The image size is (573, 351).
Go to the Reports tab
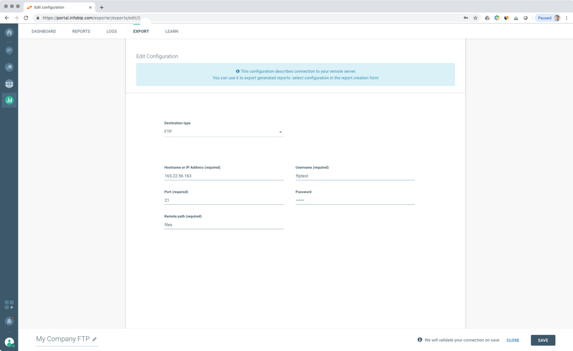click(x=81, y=31)
